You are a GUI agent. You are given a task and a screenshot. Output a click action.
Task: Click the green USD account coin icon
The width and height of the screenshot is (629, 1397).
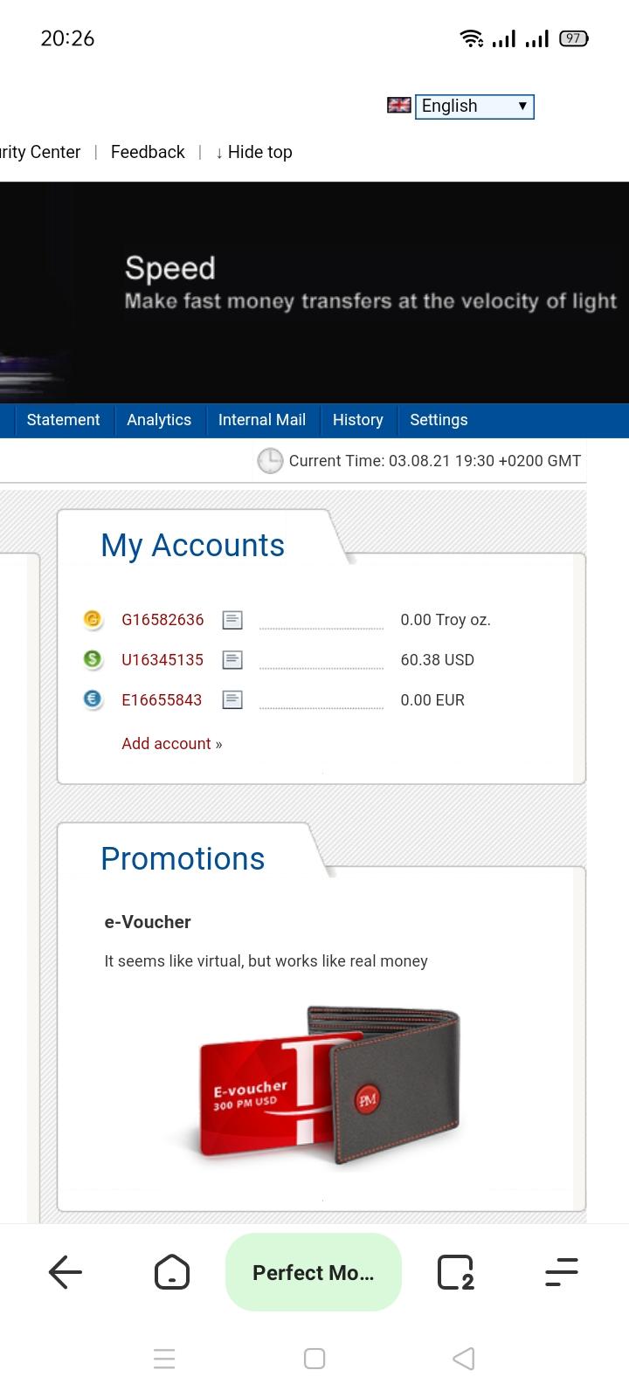[93, 659]
